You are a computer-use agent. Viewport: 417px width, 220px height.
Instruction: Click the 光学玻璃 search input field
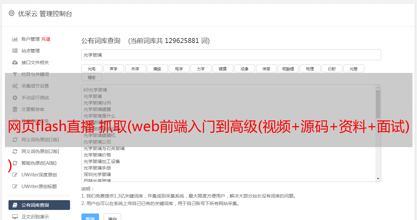pos(231,55)
